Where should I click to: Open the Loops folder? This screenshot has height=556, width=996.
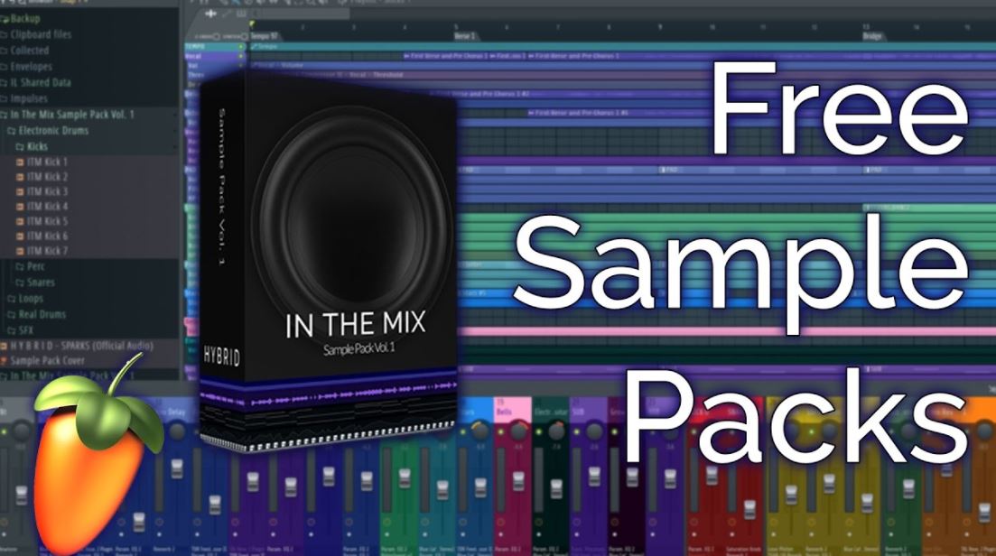(x=12, y=299)
